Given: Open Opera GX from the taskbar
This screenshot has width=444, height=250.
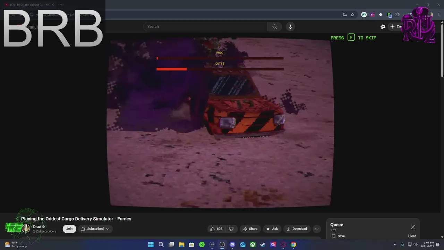Looking at the screenshot, I should [x=283, y=244].
